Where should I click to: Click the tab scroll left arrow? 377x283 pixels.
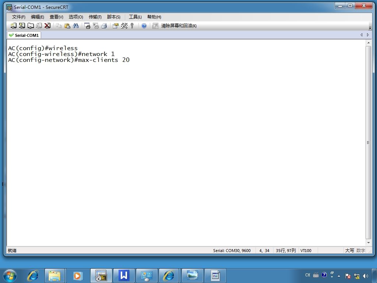coord(362,35)
